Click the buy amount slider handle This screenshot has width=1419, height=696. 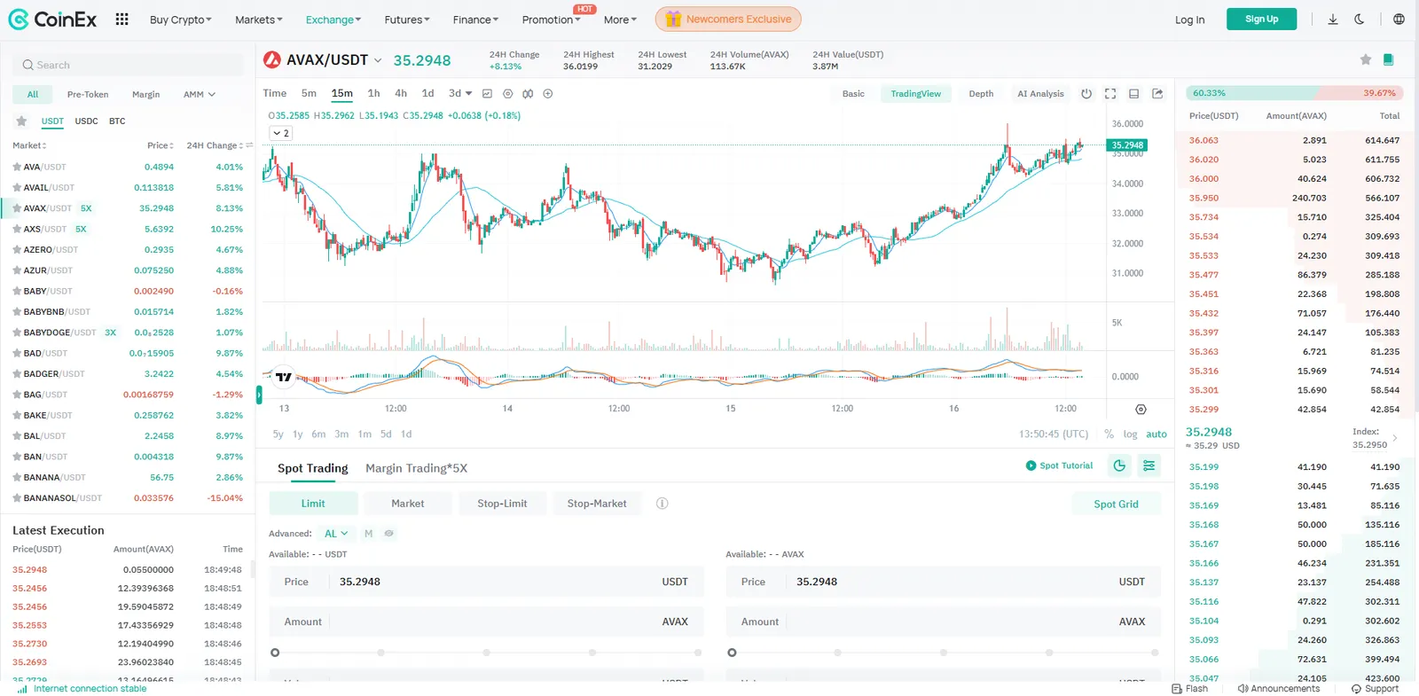[275, 653]
